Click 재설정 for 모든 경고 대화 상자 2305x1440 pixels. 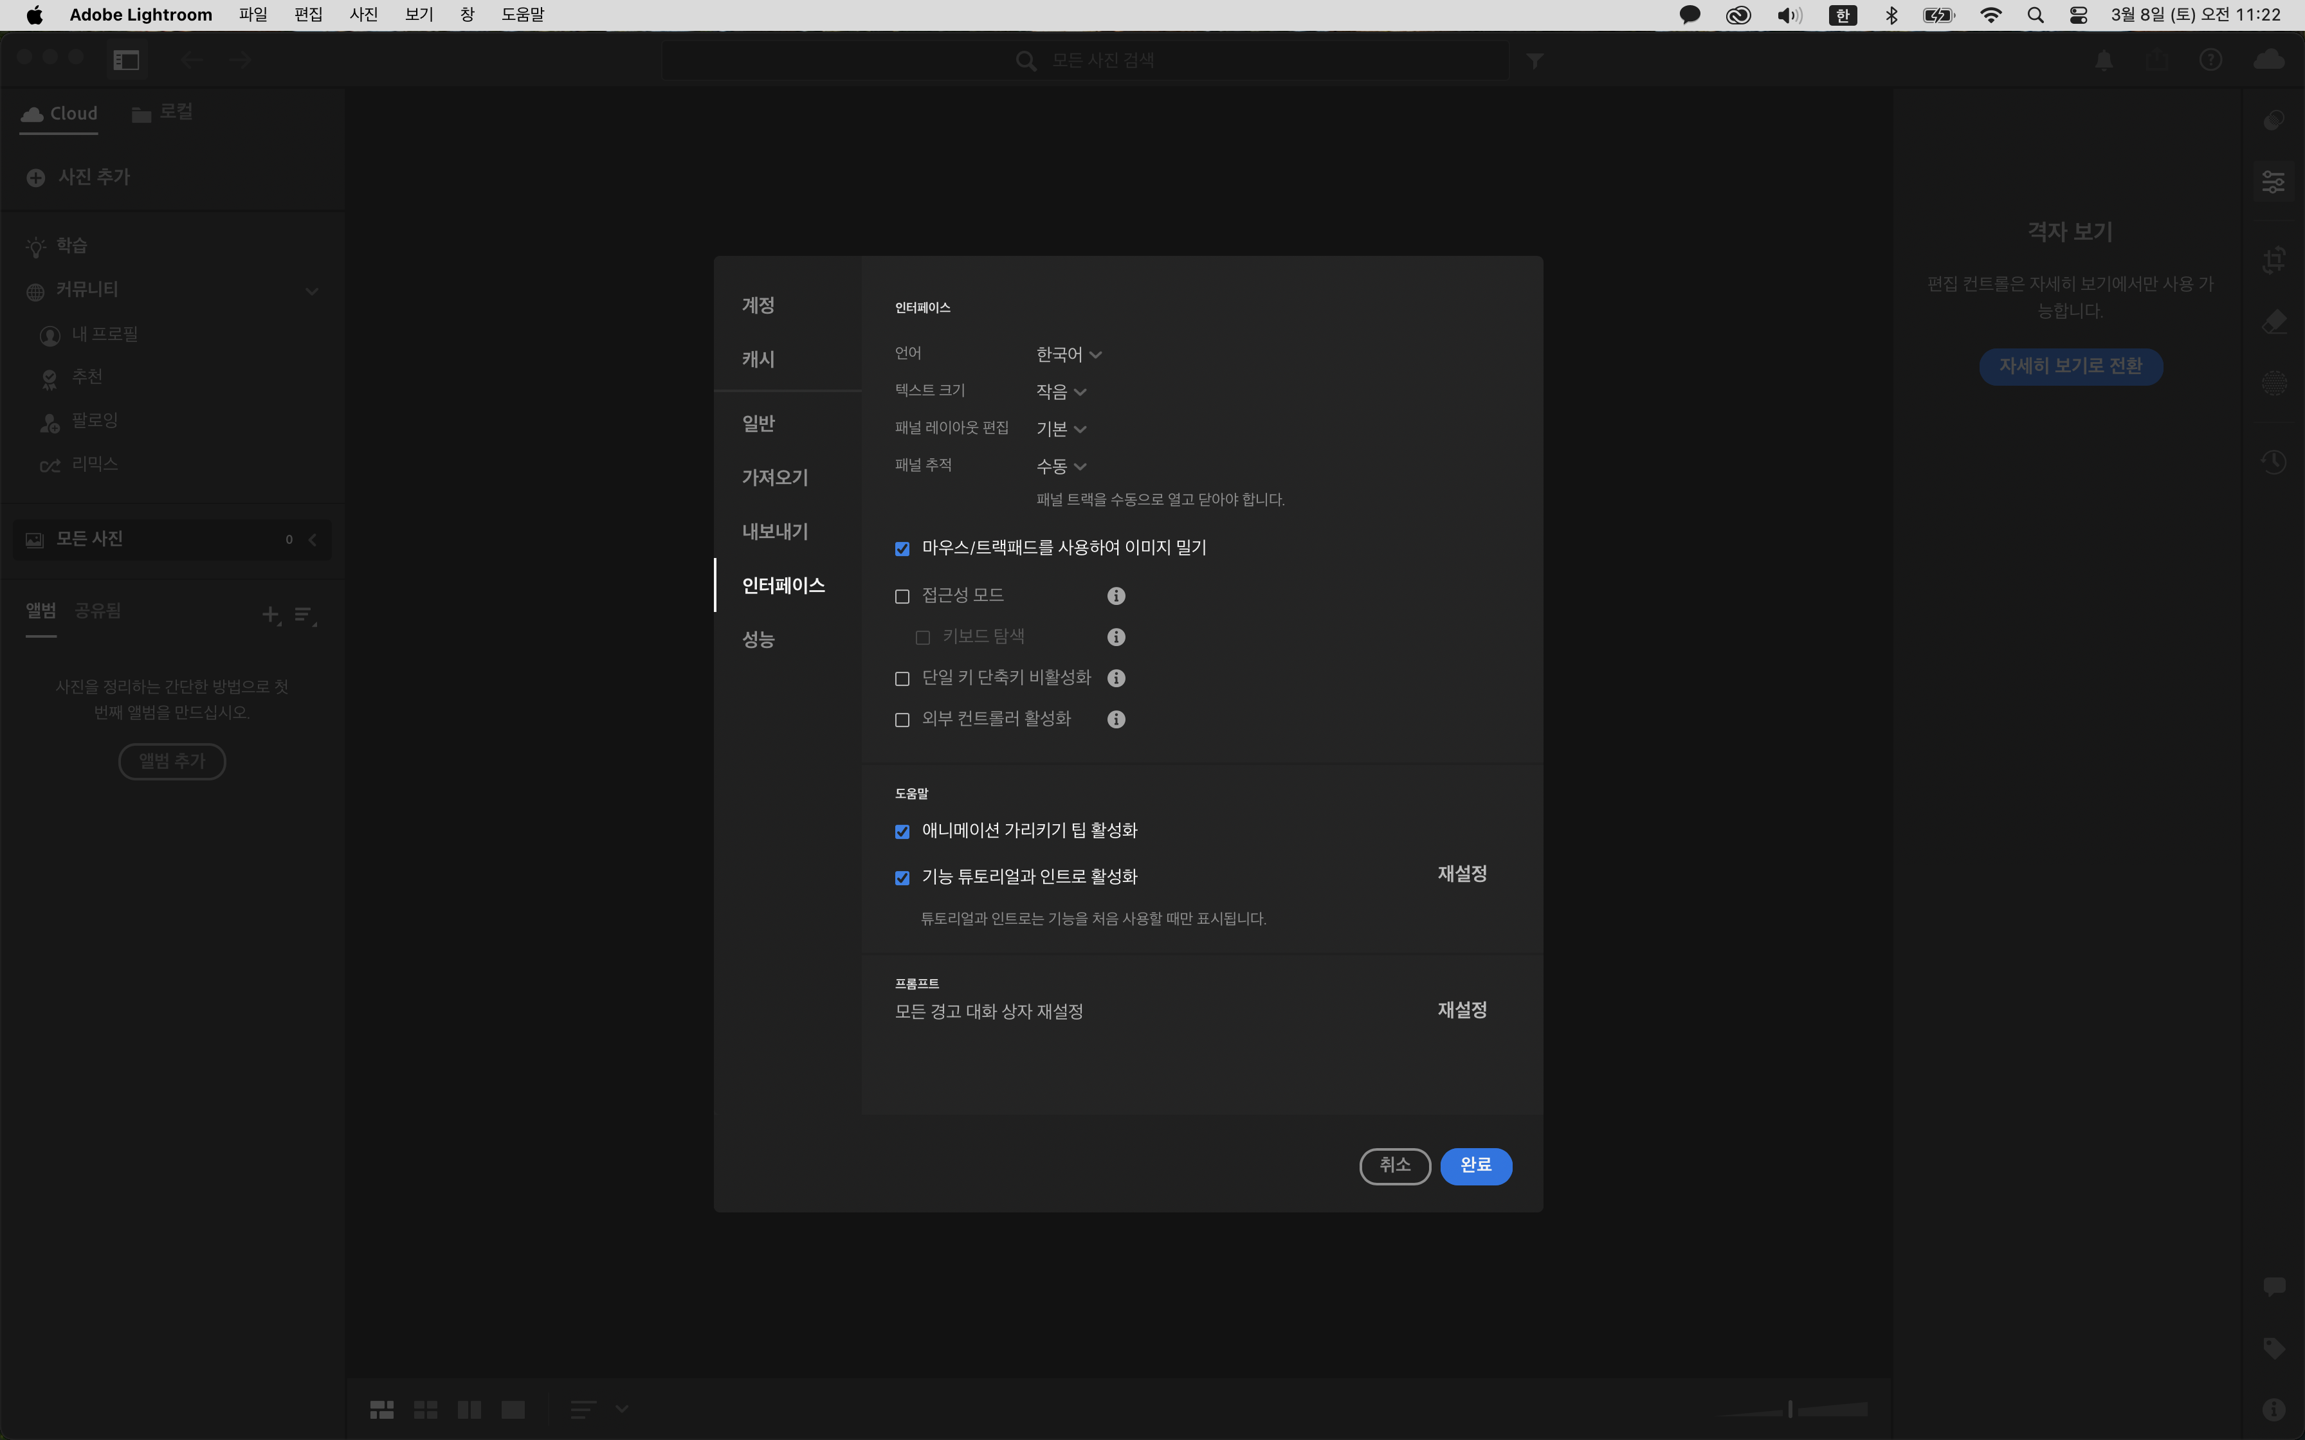[1461, 1009]
